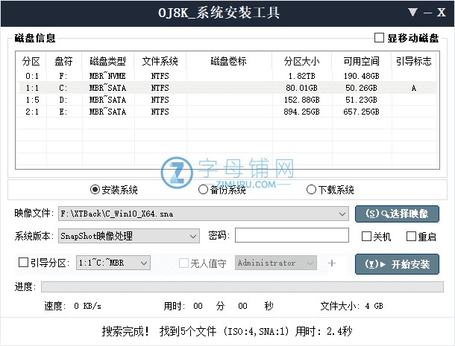Enable the 显移动磁盘 checkbox
This screenshot has width=455, height=346.
(x=379, y=38)
